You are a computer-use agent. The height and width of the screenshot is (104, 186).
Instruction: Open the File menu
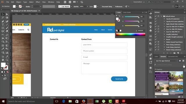pyautogui.click(x=8, y=2)
